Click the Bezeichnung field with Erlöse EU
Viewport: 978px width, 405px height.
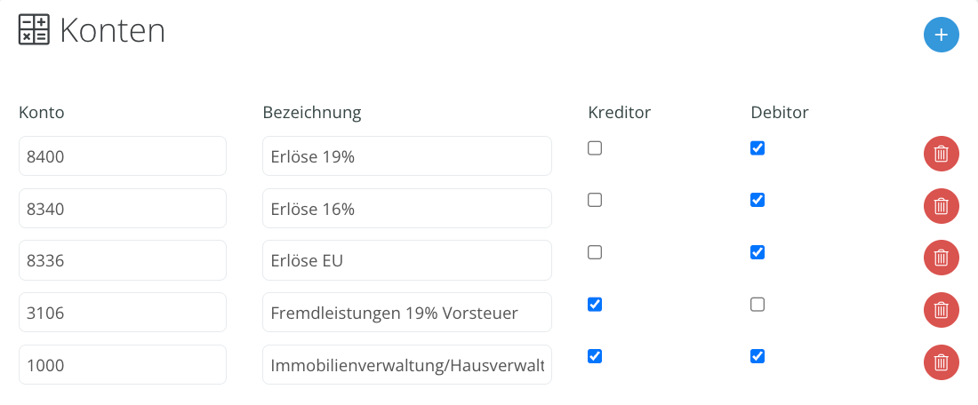click(x=407, y=260)
